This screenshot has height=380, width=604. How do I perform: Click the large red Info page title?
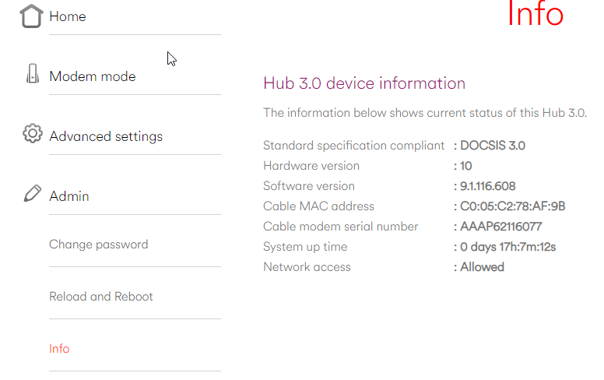(x=535, y=14)
